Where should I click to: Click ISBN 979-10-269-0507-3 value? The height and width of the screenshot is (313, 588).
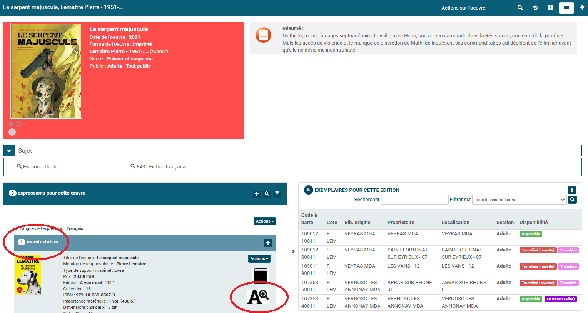[x=95, y=295]
